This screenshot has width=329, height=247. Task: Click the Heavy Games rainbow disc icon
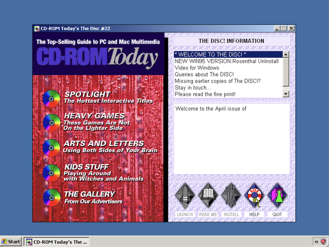pos(51,122)
